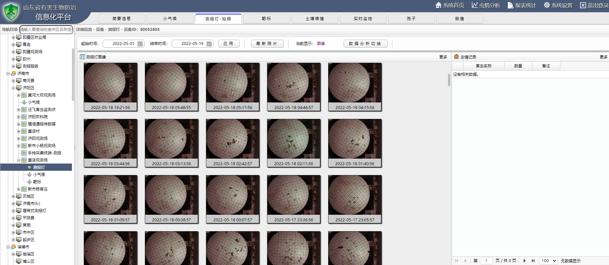Open 系统设置 gear icon

pyautogui.click(x=547, y=5)
